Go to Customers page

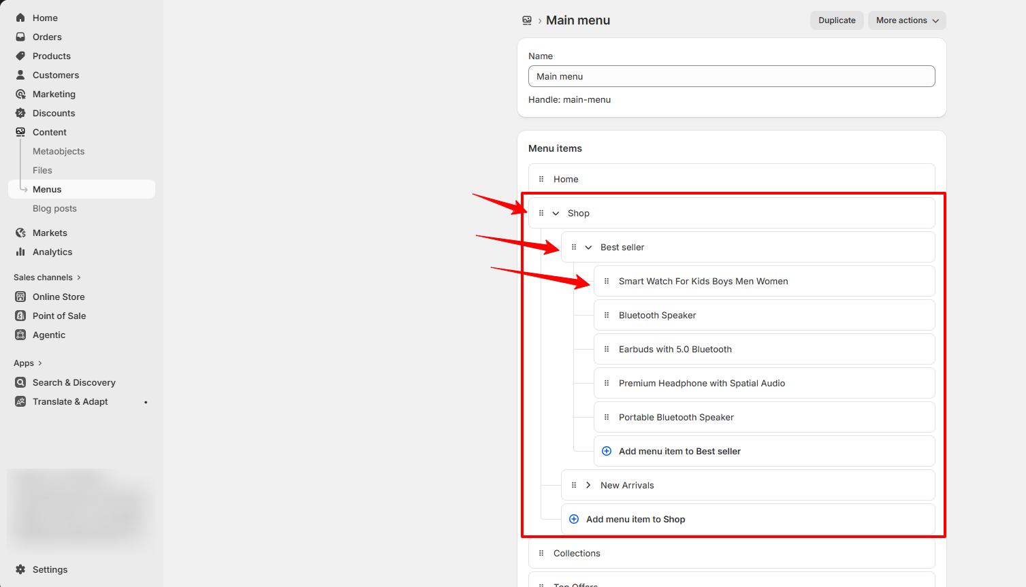click(56, 75)
